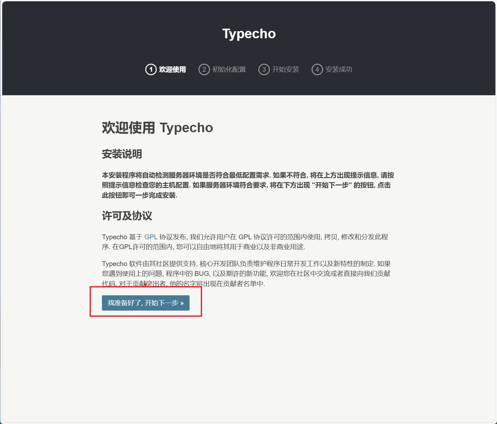Click the paragraph starting '本安装程序将自动检测'
Image resolution: width=497 pixels, height=424 pixels.
pyautogui.click(x=248, y=185)
